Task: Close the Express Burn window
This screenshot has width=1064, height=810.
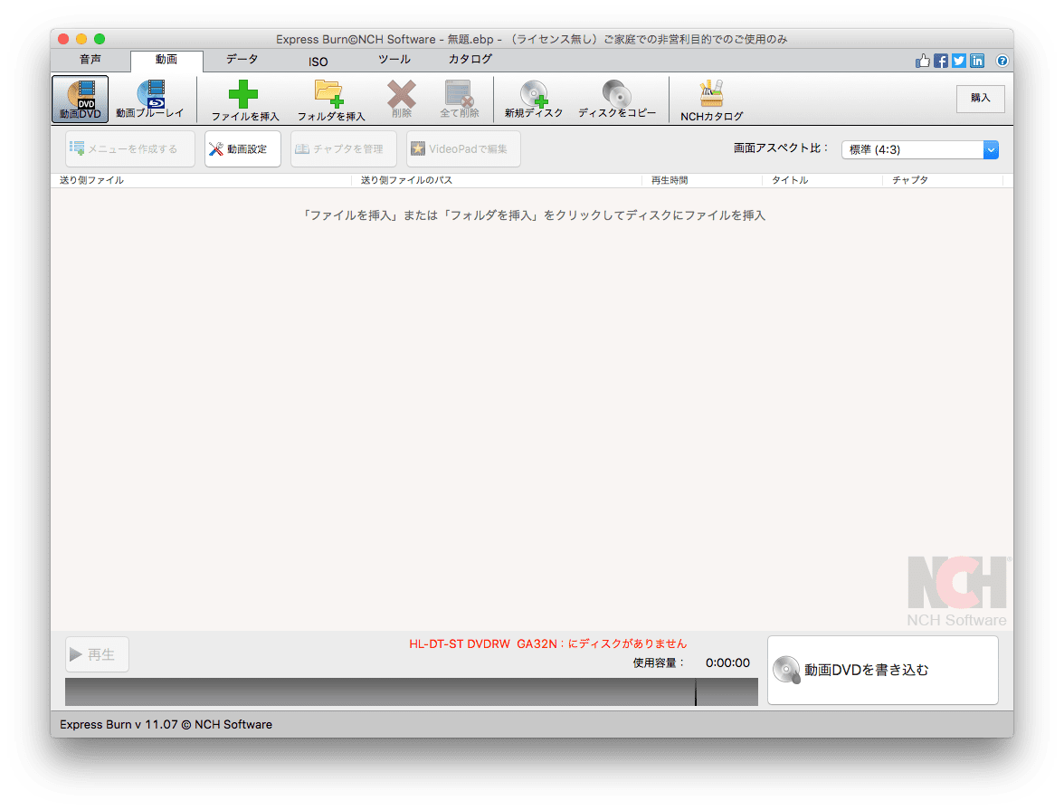Action: click(x=63, y=39)
